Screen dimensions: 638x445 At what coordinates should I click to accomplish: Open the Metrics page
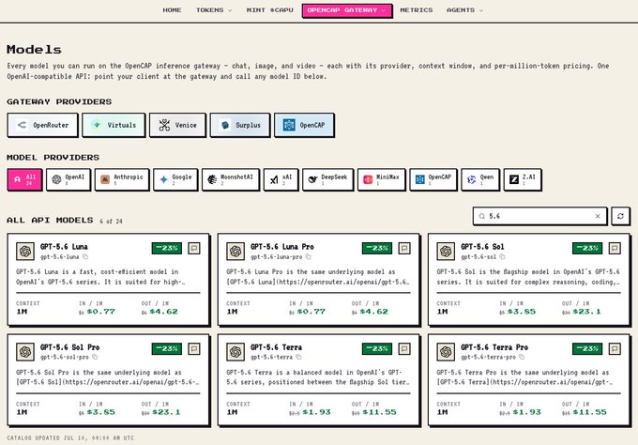pyautogui.click(x=417, y=10)
